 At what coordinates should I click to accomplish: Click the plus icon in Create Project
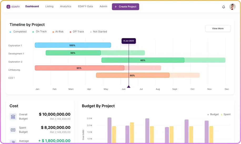tap(116, 7)
